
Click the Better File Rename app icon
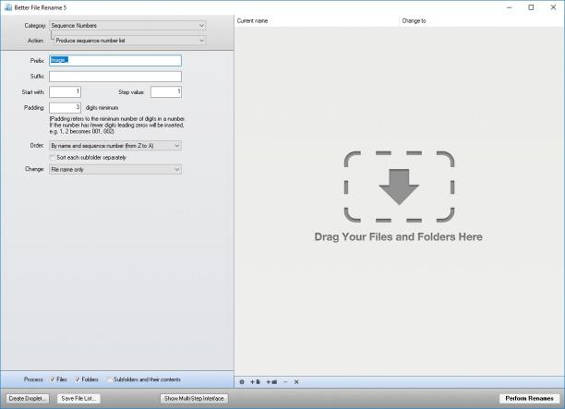(x=8, y=7)
